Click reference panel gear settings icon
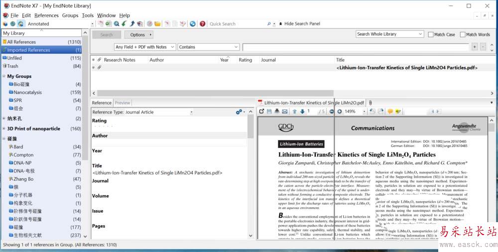 (x=240, y=112)
